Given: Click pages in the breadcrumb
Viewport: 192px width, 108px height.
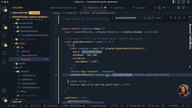Looking at the screenshot, I should click(x=56, y=13).
